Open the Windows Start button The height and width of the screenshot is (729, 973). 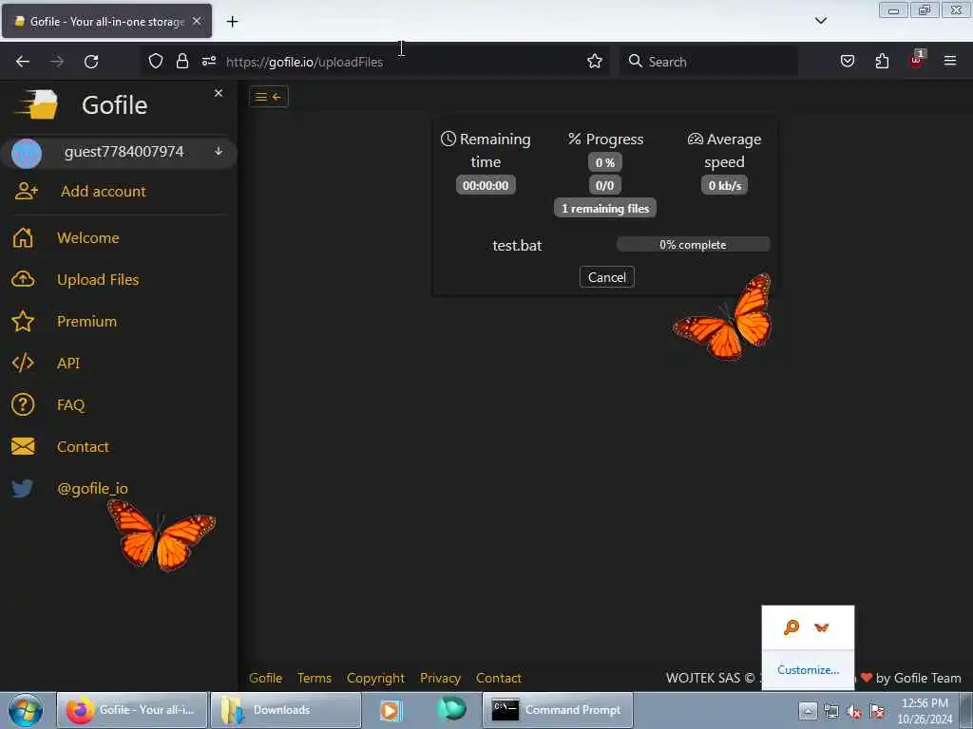click(26, 710)
